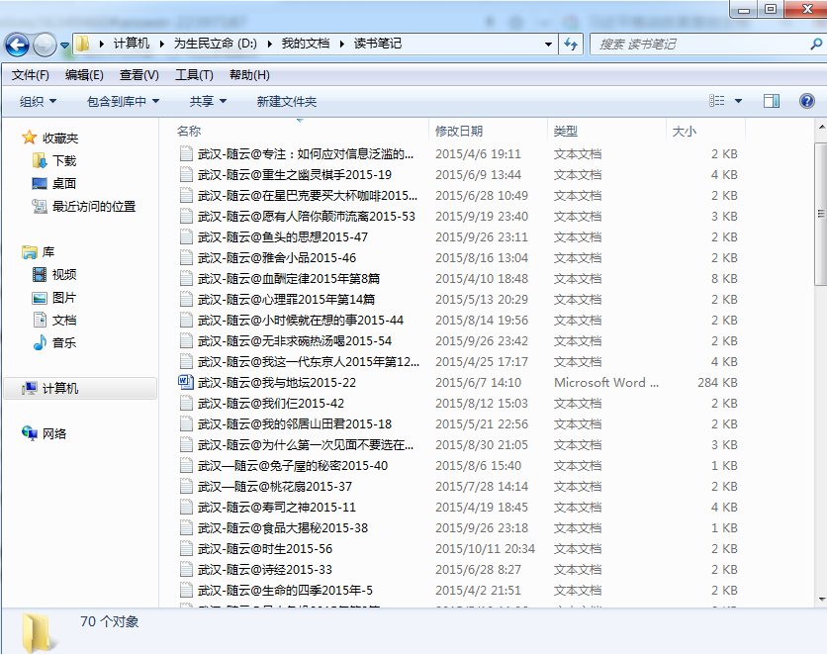Select file icon of 鱼头的思想2015-47

point(186,236)
